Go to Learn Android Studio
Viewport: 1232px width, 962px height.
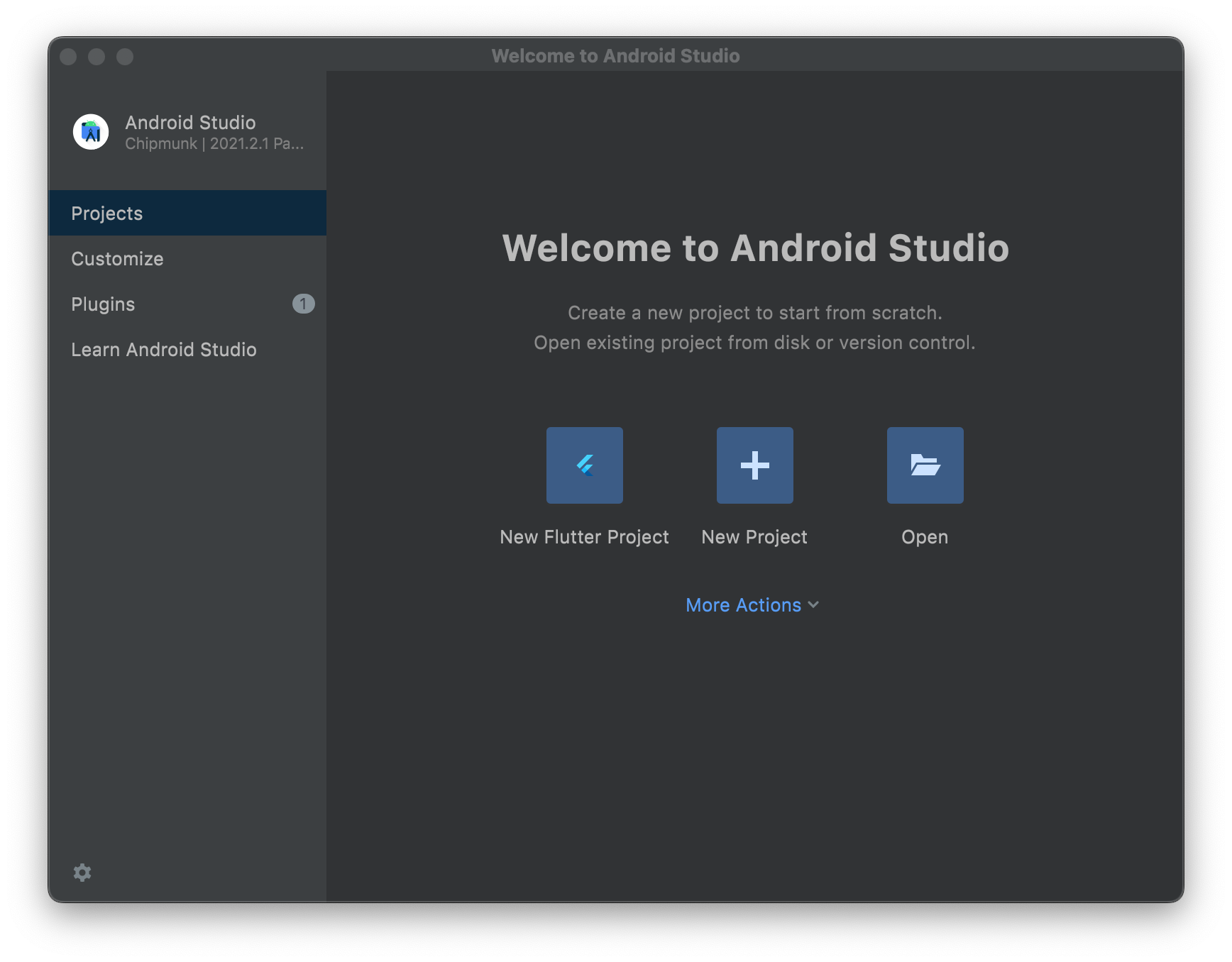pos(187,349)
